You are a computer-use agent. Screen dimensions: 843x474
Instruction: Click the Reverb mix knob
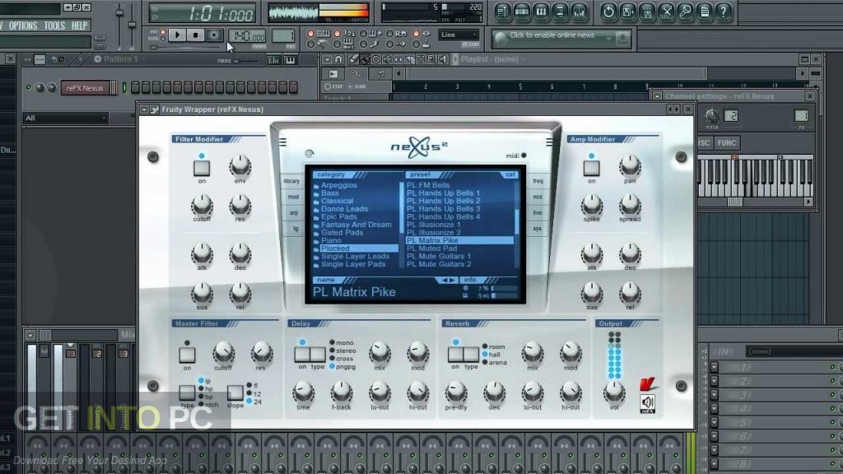(533, 353)
